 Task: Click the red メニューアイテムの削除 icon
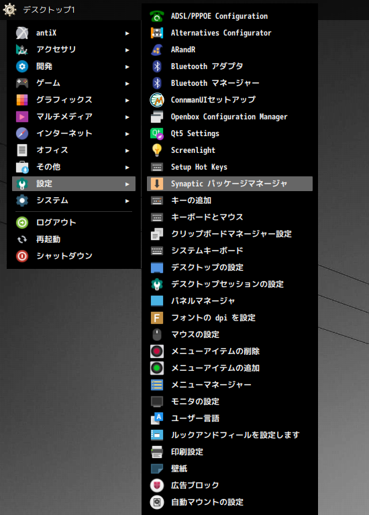click(157, 351)
